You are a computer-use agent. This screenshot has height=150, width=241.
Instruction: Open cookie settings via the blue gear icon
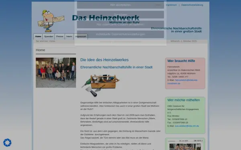coord(7,143)
